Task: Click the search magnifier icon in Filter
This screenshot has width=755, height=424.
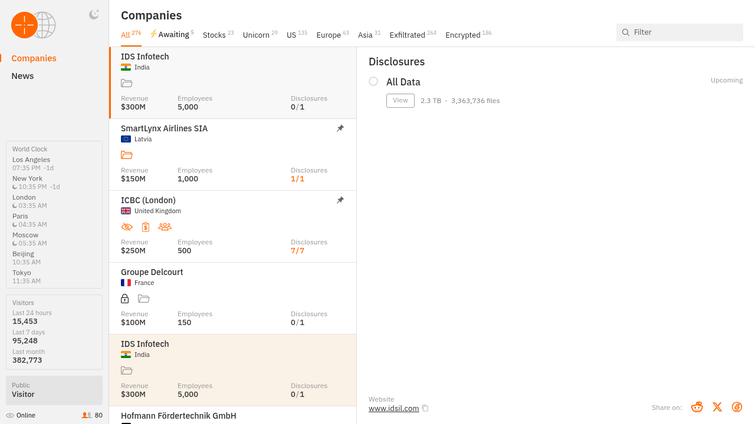Action: pos(626,32)
